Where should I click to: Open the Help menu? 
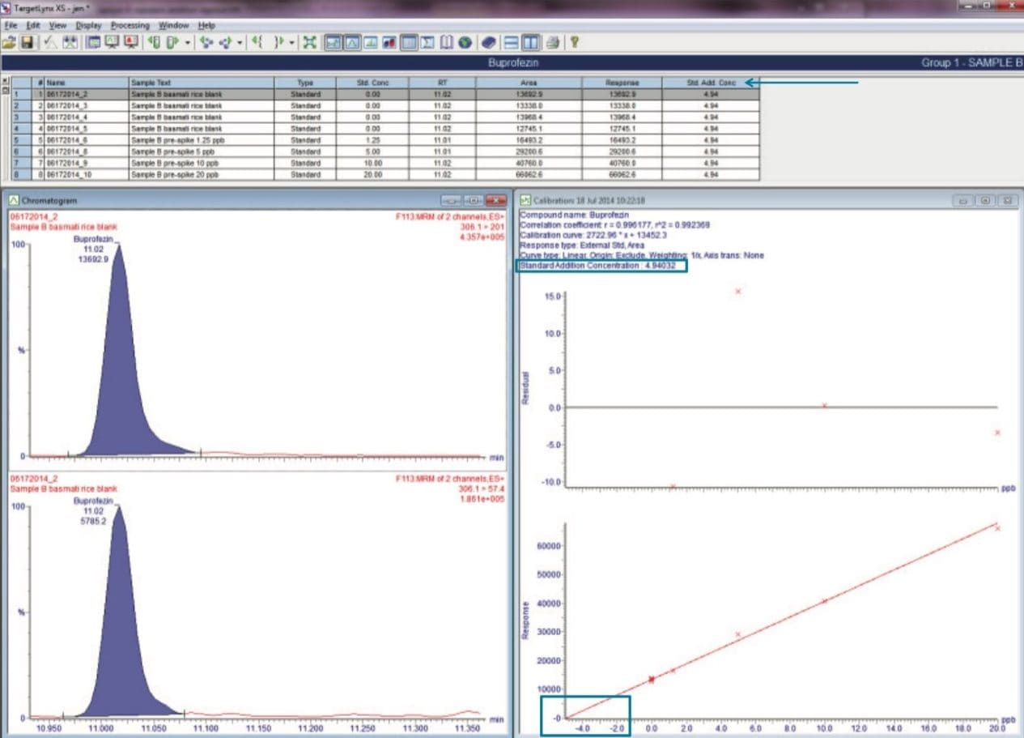pos(206,26)
